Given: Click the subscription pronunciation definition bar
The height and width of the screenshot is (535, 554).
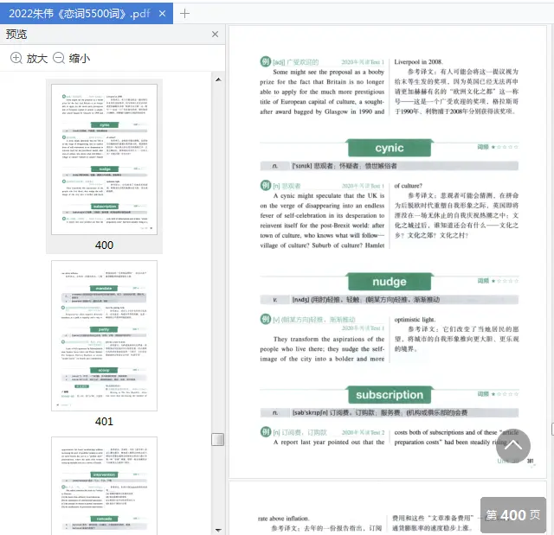Looking at the screenshot, I should pos(390,412).
